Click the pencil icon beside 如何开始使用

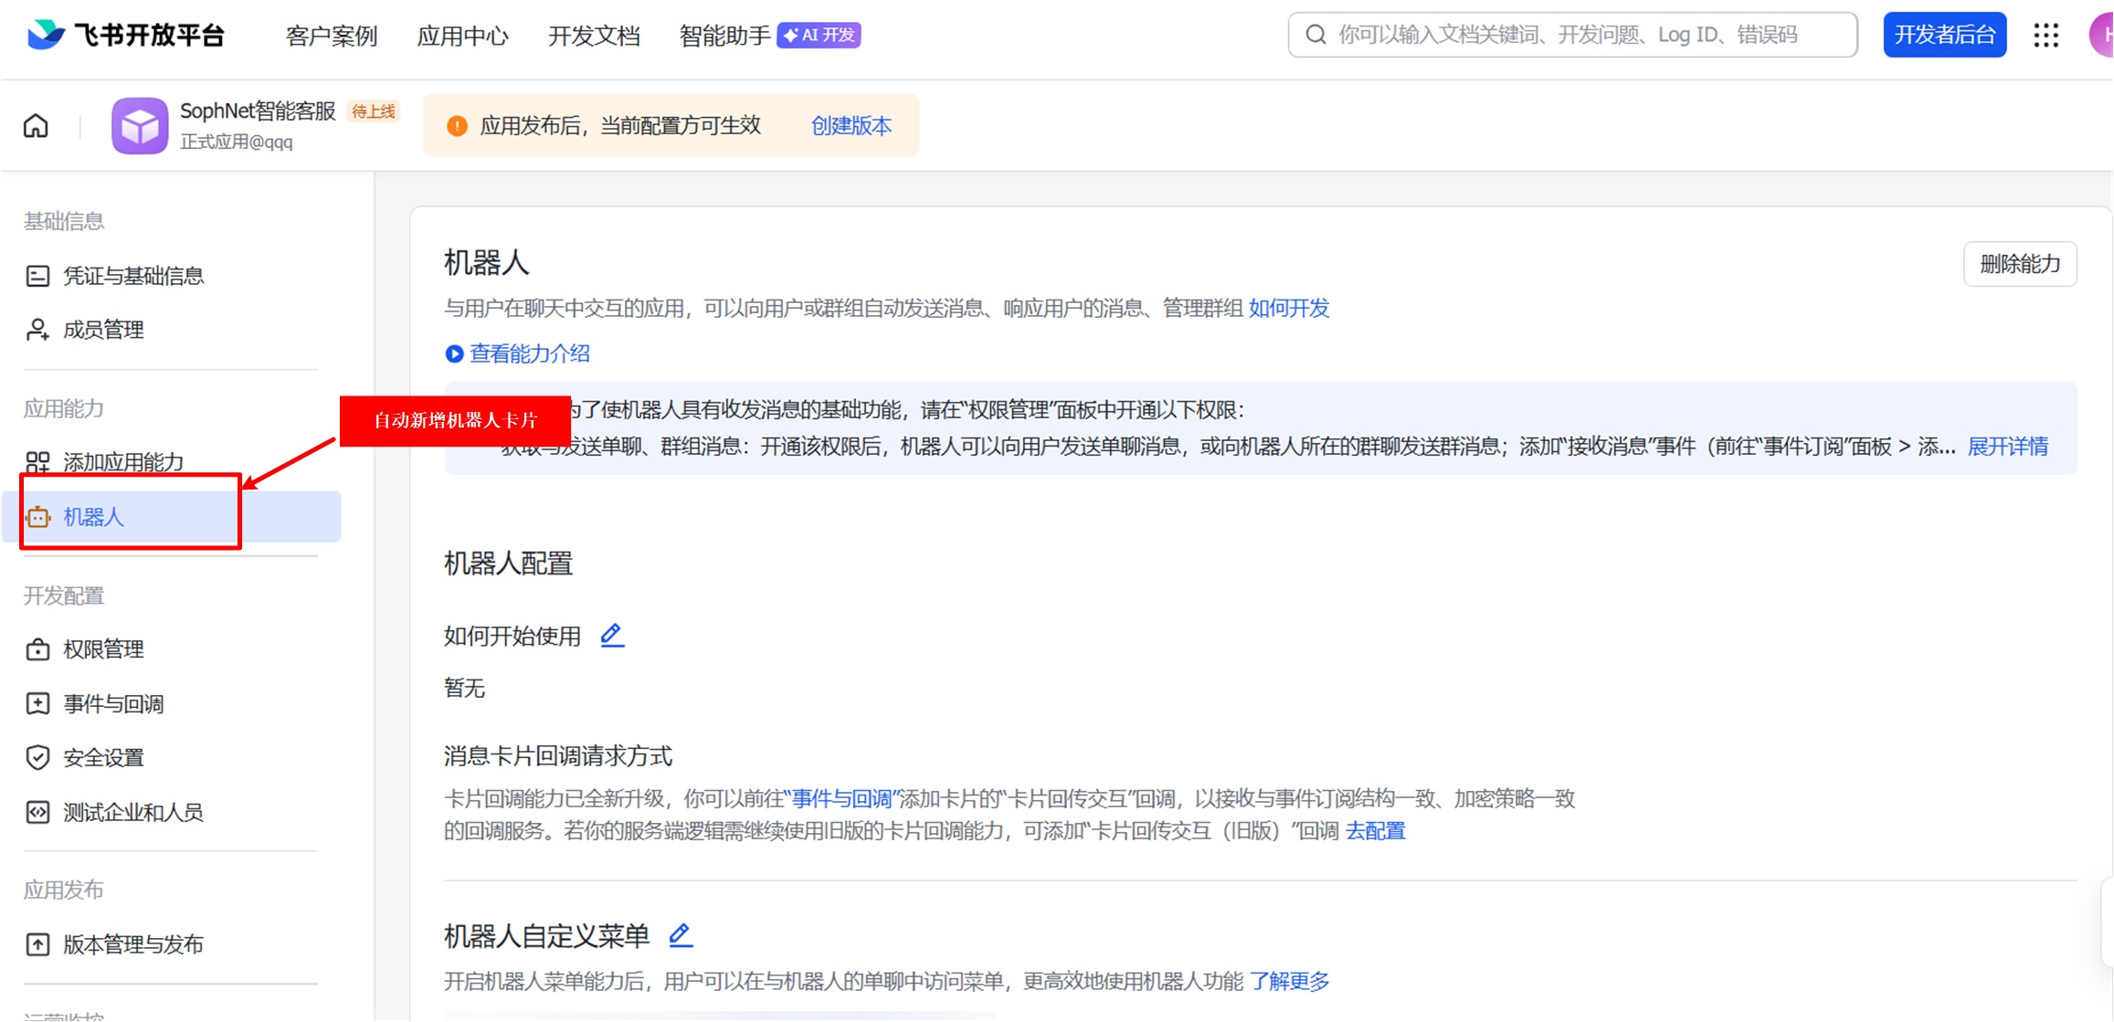point(612,635)
